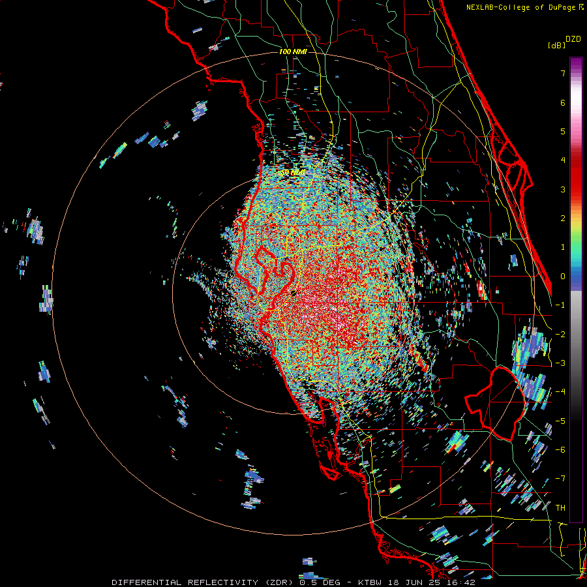Click the 7 value on color scale
The image size is (587, 587).
point(563,73)
